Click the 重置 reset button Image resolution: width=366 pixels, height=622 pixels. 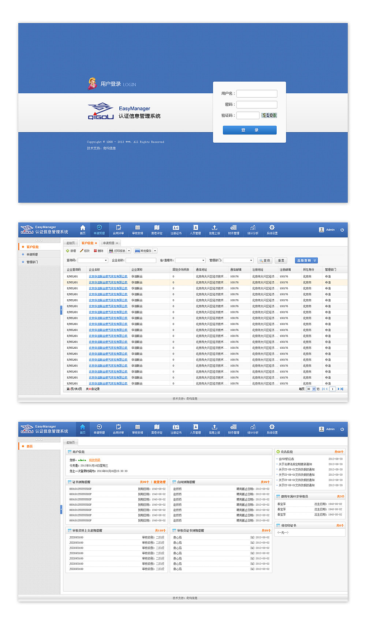click(281, 261)
